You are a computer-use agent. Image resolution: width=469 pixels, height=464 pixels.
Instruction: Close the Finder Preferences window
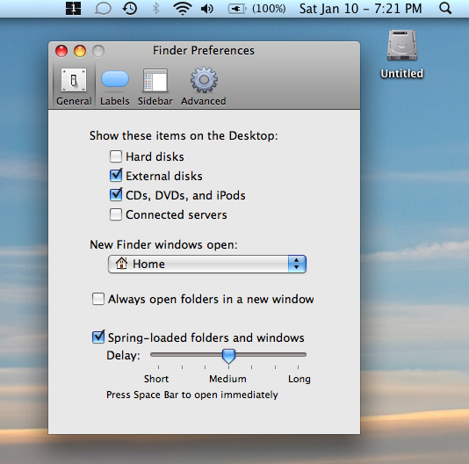[x=61, y=51]
